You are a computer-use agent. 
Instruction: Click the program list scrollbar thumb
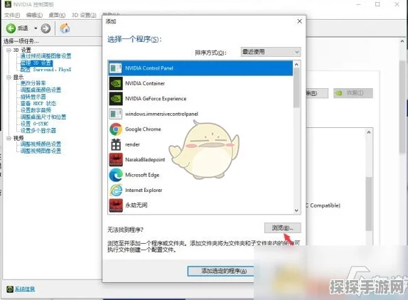pyautogui.click(x=296, y=87)
